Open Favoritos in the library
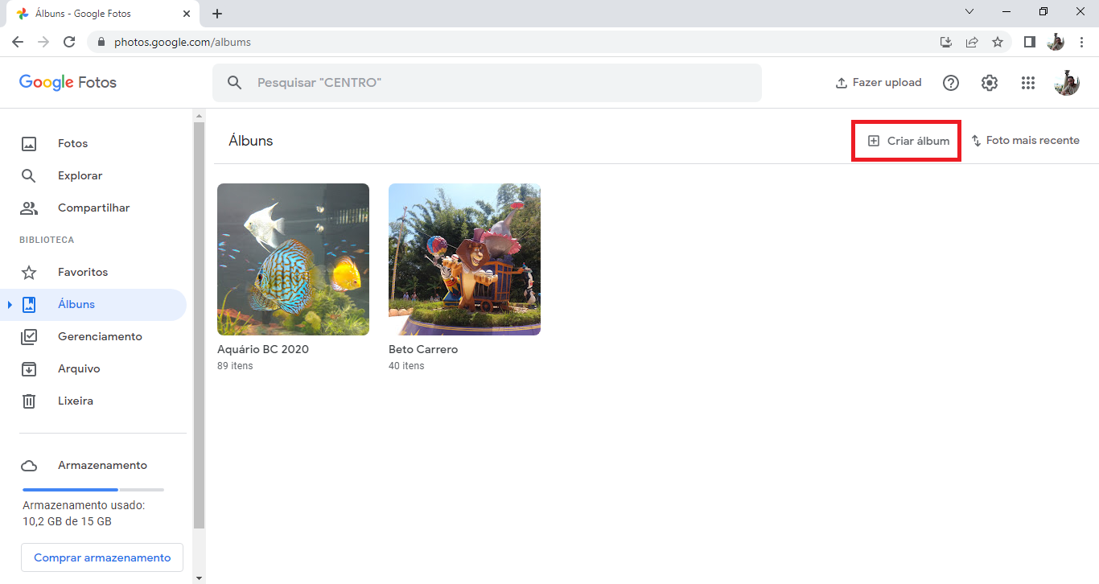Image resolution: width=1099 pixels, height=584 pixels. pos(93,272)
